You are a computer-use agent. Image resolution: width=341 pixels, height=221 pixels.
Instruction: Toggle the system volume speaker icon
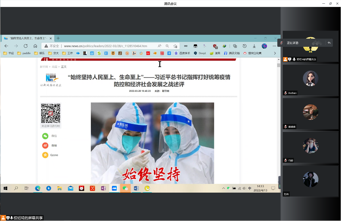click(244, 188)
